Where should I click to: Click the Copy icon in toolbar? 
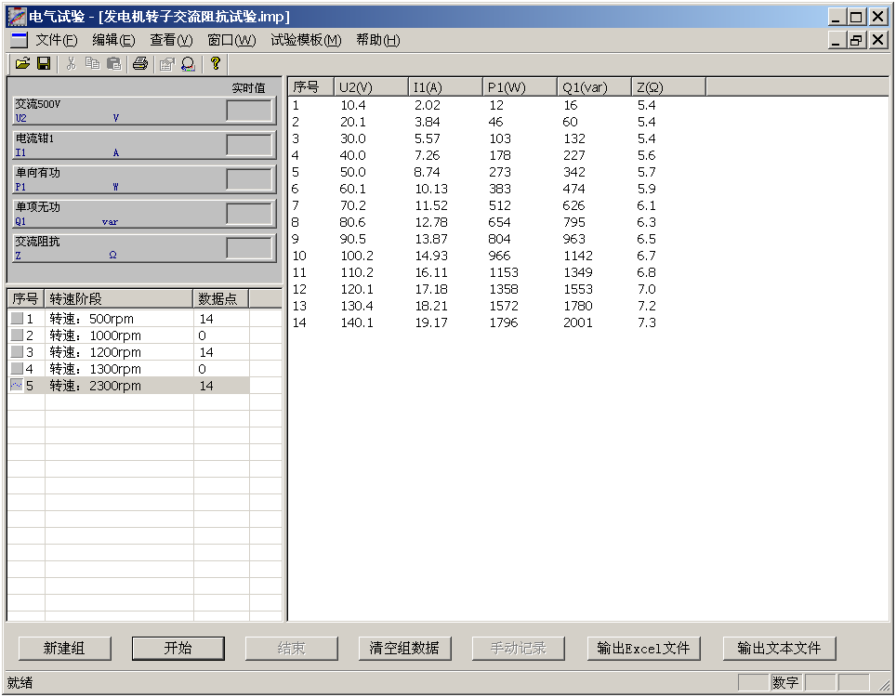tap(92, 63)
